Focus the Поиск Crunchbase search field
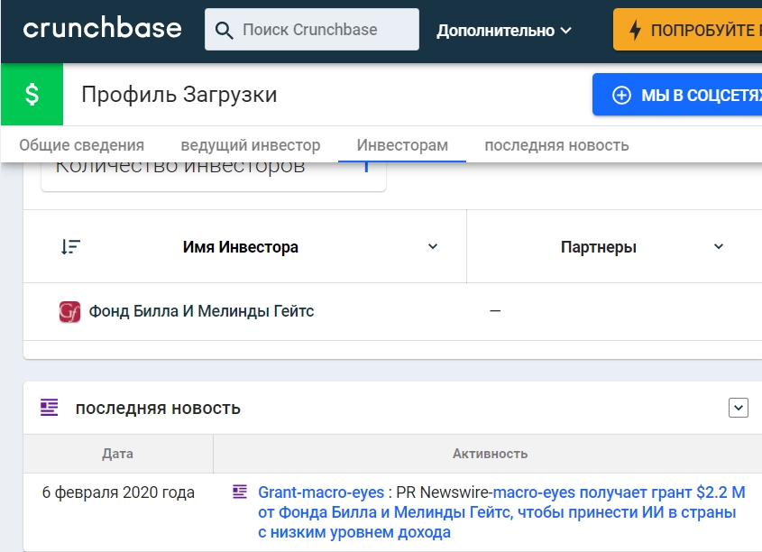 point(311,29)
